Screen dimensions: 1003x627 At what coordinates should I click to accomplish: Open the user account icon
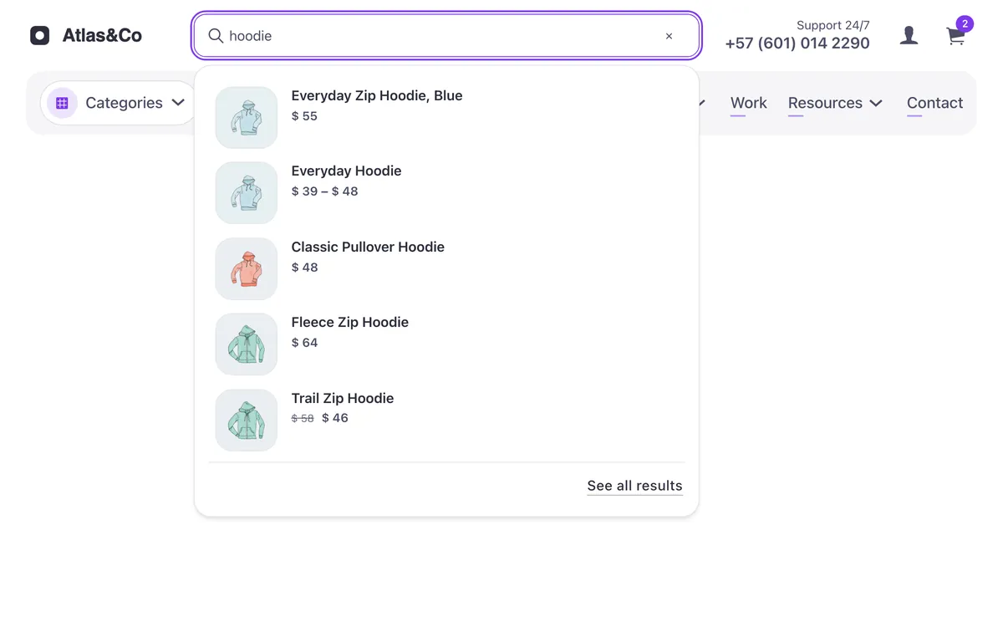(x=909, y=35)
